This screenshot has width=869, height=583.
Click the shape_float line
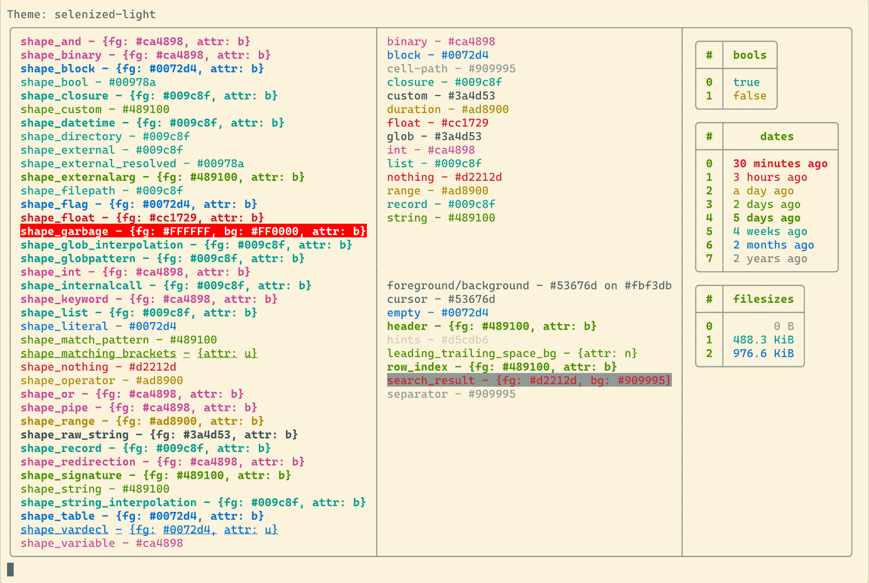pos(142,218)
